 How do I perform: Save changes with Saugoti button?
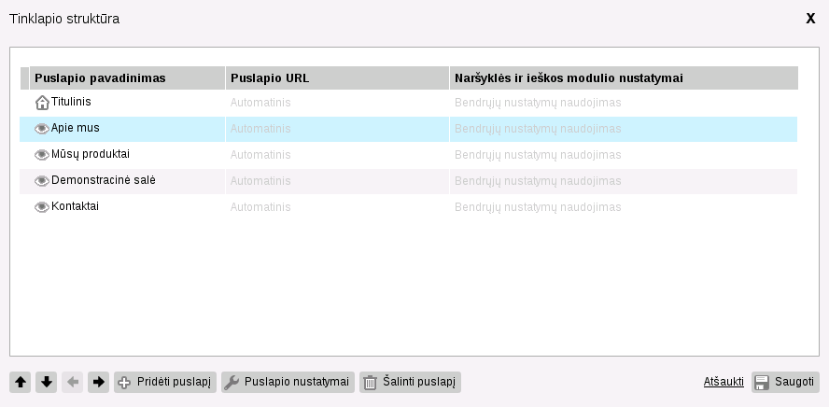785,382
